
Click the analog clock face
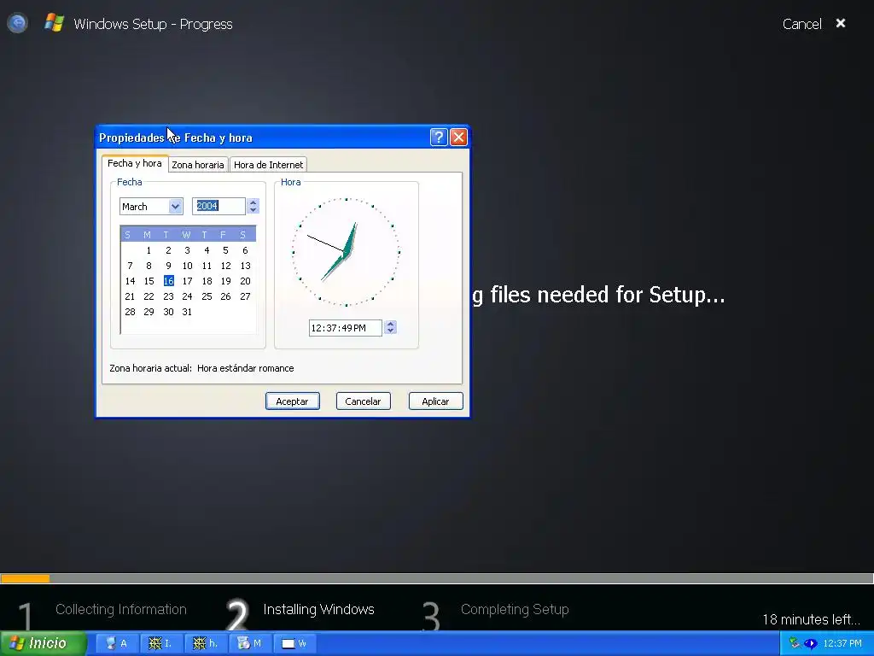point(347,252)
